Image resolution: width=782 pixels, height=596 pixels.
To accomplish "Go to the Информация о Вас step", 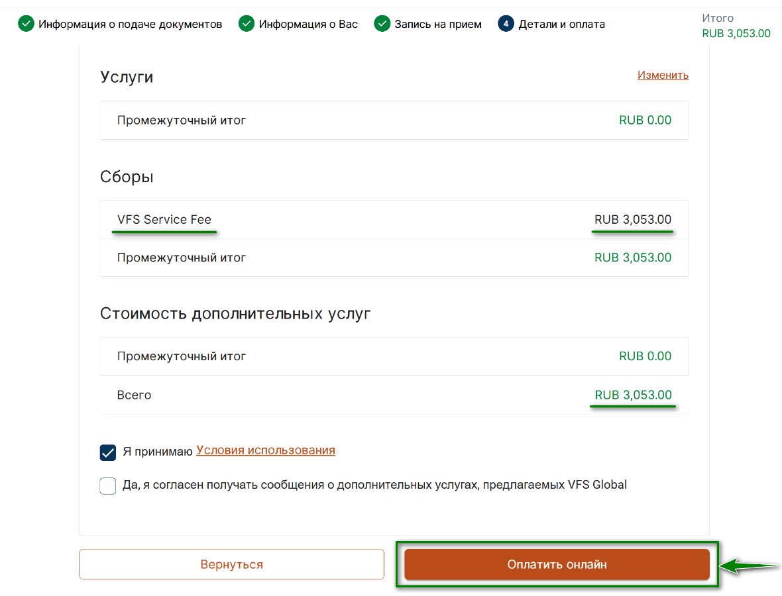I will (308, 24).
